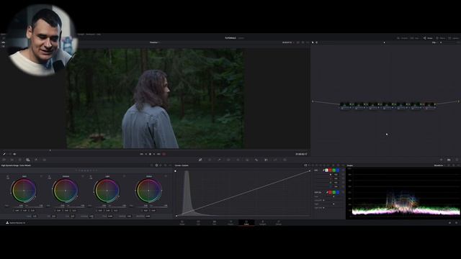This screenshot has height=259, width=461.
Task: Toggle the Soft Clip green channel
Action: pos(334,192)
